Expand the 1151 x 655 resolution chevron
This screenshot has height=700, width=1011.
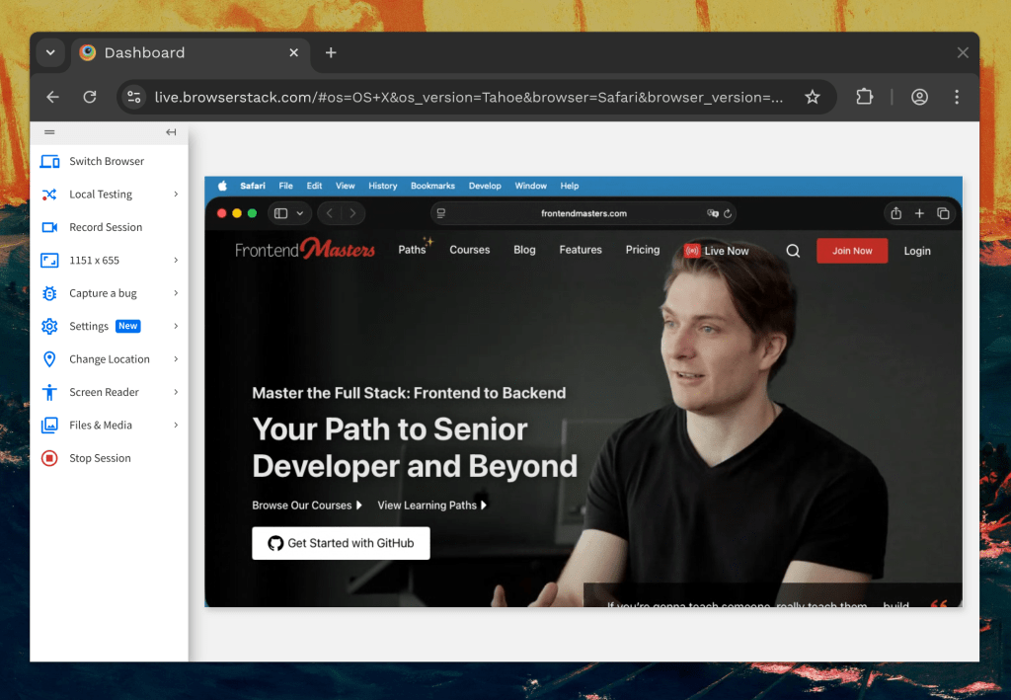(x=176, y=260)
